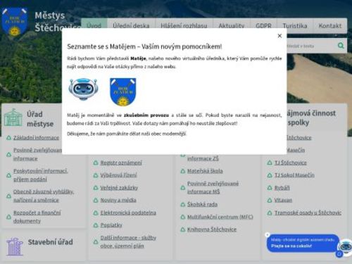Click the triangle bullet beside Multifunkční centrum

(x=183, y=217)
